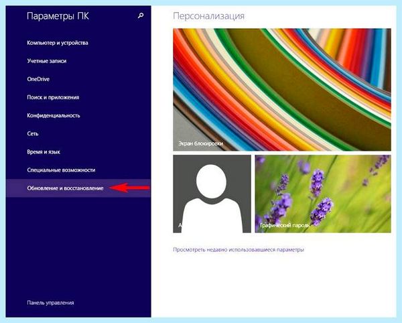Open the account picture avatar tile
Image resolution: width=402 pixels, height=323 pixels.
(x=212, y=194)
